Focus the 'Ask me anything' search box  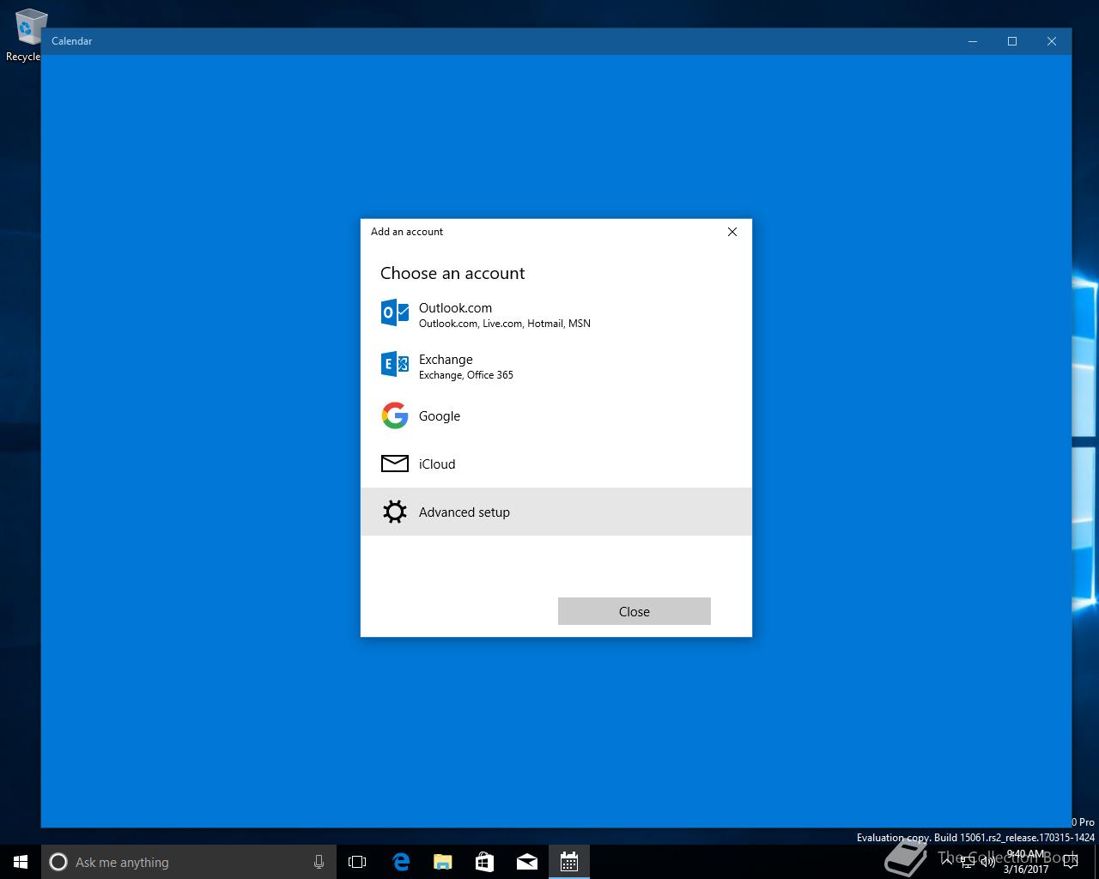(189, 862)
